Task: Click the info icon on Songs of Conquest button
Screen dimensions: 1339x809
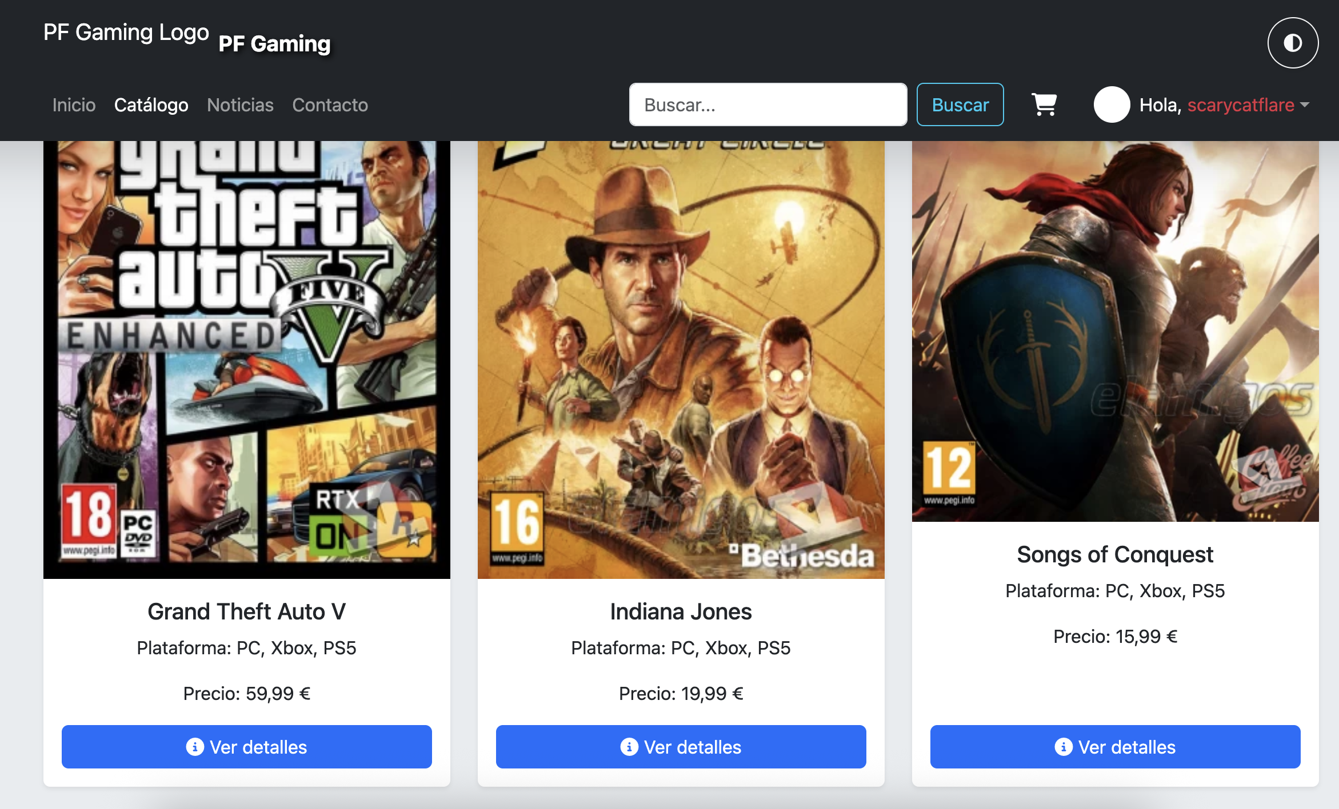Action: [x=1064, y=747]
